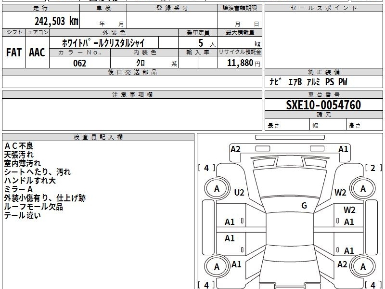385x289 pixels.
Task: Select the 注意事項欄 header
Action: coord(132,94)
